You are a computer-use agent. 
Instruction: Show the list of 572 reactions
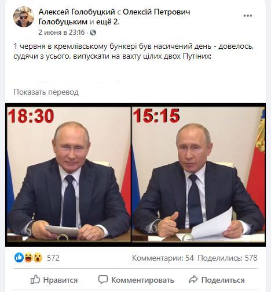(53, 258)
